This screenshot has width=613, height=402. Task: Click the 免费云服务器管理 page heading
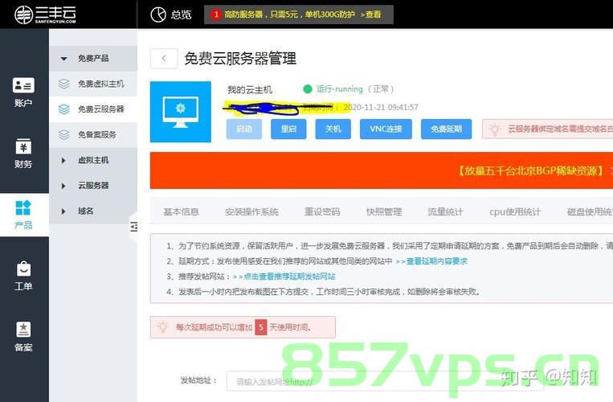coord(240,59)
